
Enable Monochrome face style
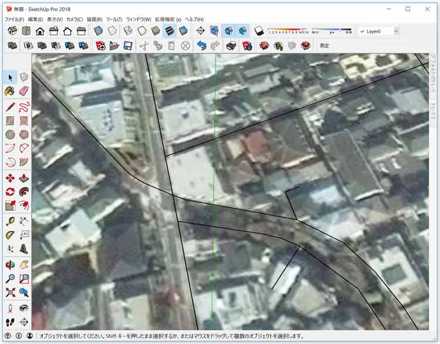(x=183, y=31)
